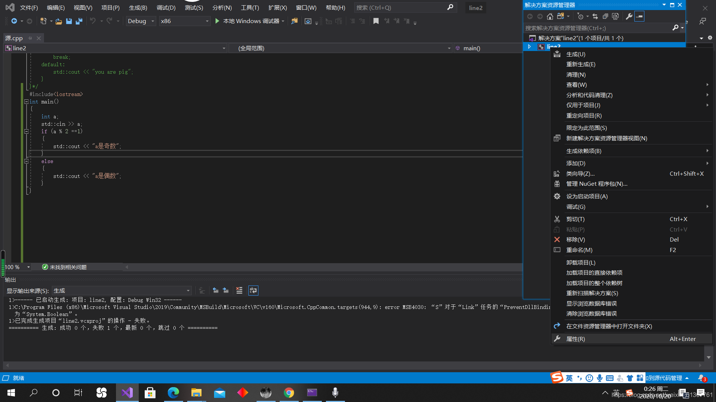This screenshot has height=402, width=716.
Task: Open File Explorer from the taskbar
Action: [197, 393]
